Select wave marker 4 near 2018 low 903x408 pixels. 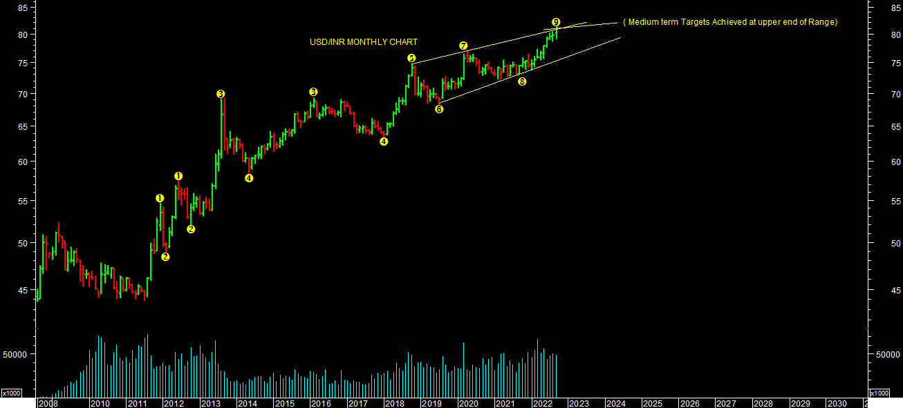click(x=384, y=142)
